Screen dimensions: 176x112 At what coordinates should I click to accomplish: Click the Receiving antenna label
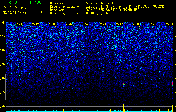[64, 13]
